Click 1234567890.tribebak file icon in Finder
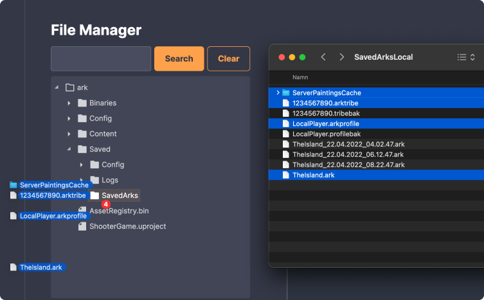 pos(286,113)
